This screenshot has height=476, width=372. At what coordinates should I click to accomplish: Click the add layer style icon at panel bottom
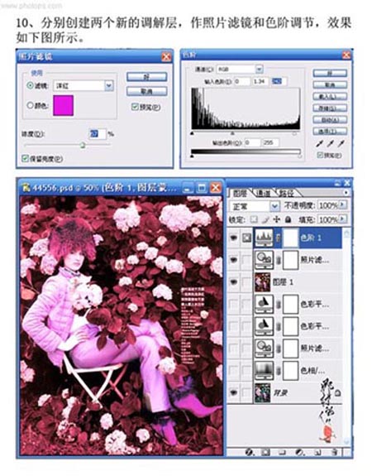pyautogui.click(x=249, y=452)
